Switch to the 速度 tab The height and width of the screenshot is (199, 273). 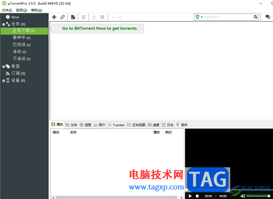[x=153, y=125]
